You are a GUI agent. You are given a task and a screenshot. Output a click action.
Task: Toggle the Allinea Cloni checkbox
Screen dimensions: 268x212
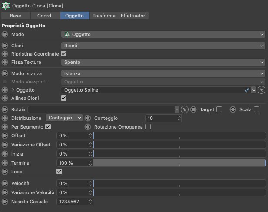(63, 98)
